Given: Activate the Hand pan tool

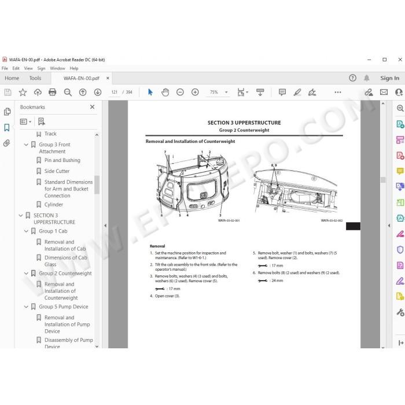Looking at the screenshot, I should pos(165,92).
